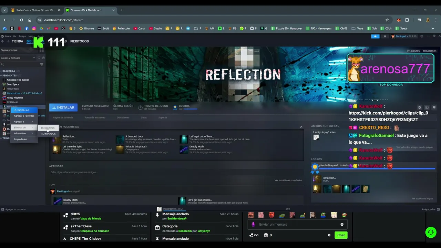Click the game info icon

pyautogui.click(x=427, y=107)
